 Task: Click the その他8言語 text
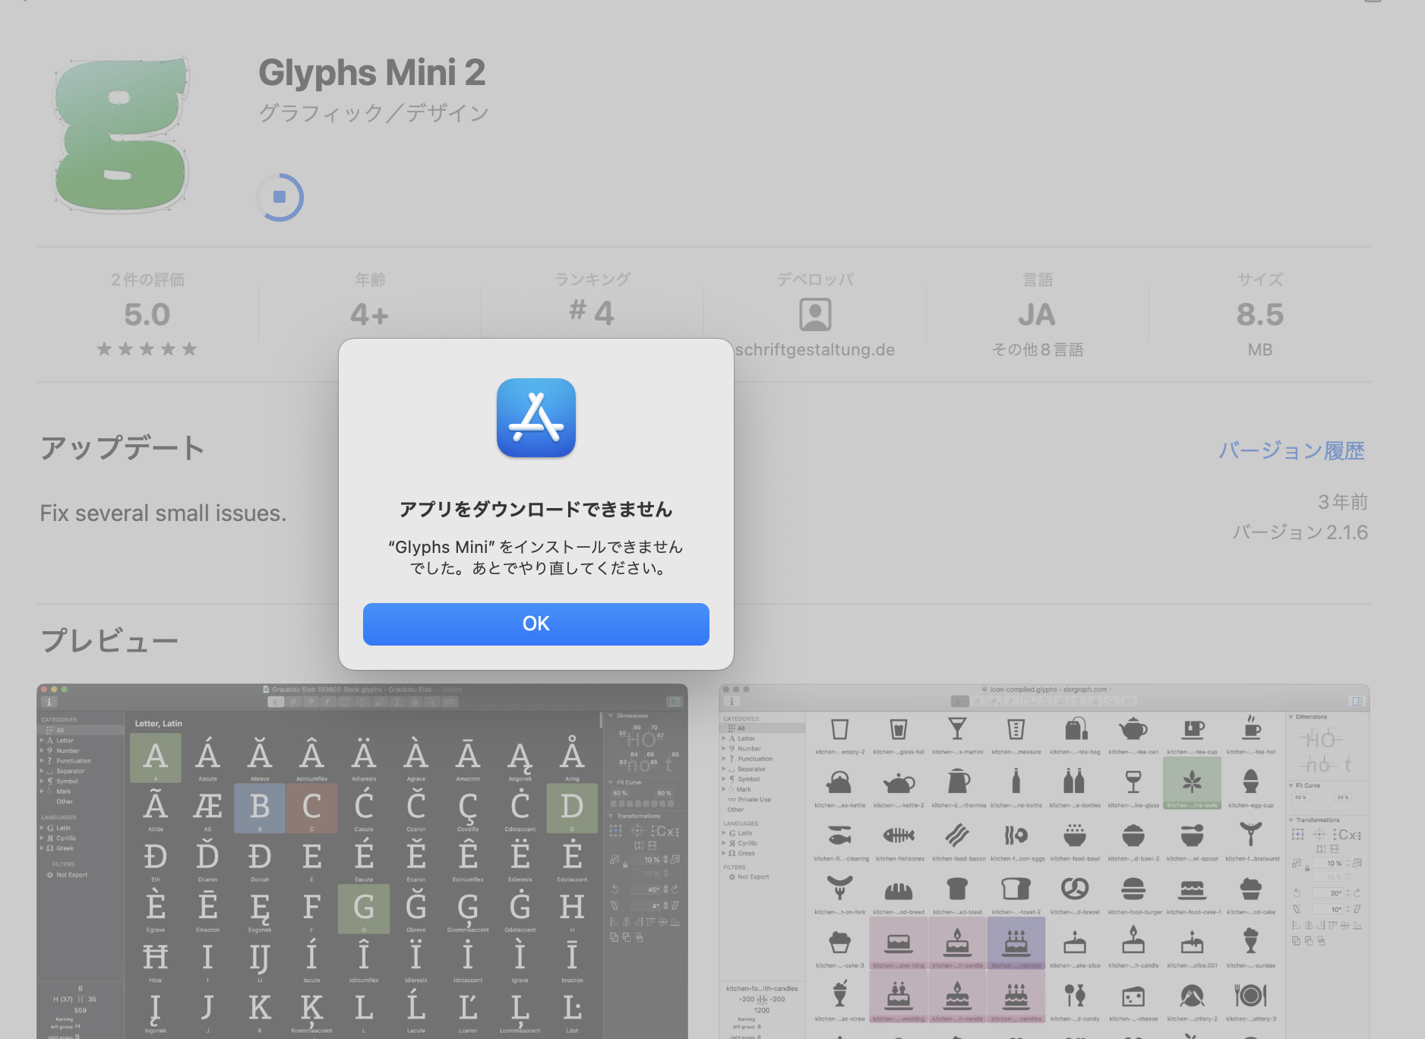1038,350
